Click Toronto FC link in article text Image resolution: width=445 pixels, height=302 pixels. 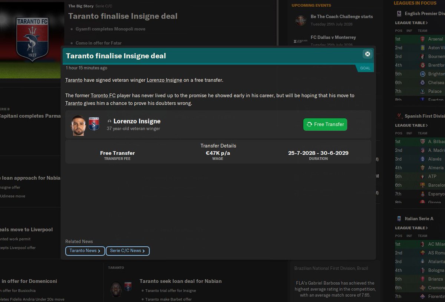103,96
